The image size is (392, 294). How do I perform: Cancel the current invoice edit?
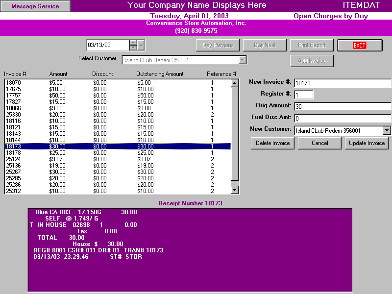click(319, 143)
